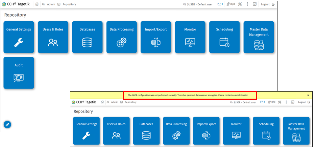Image resolution: width=316 pixels, height=149 pixels.
Task: Open mail notifications icon in back window
Action: click(x=220, y=4)
